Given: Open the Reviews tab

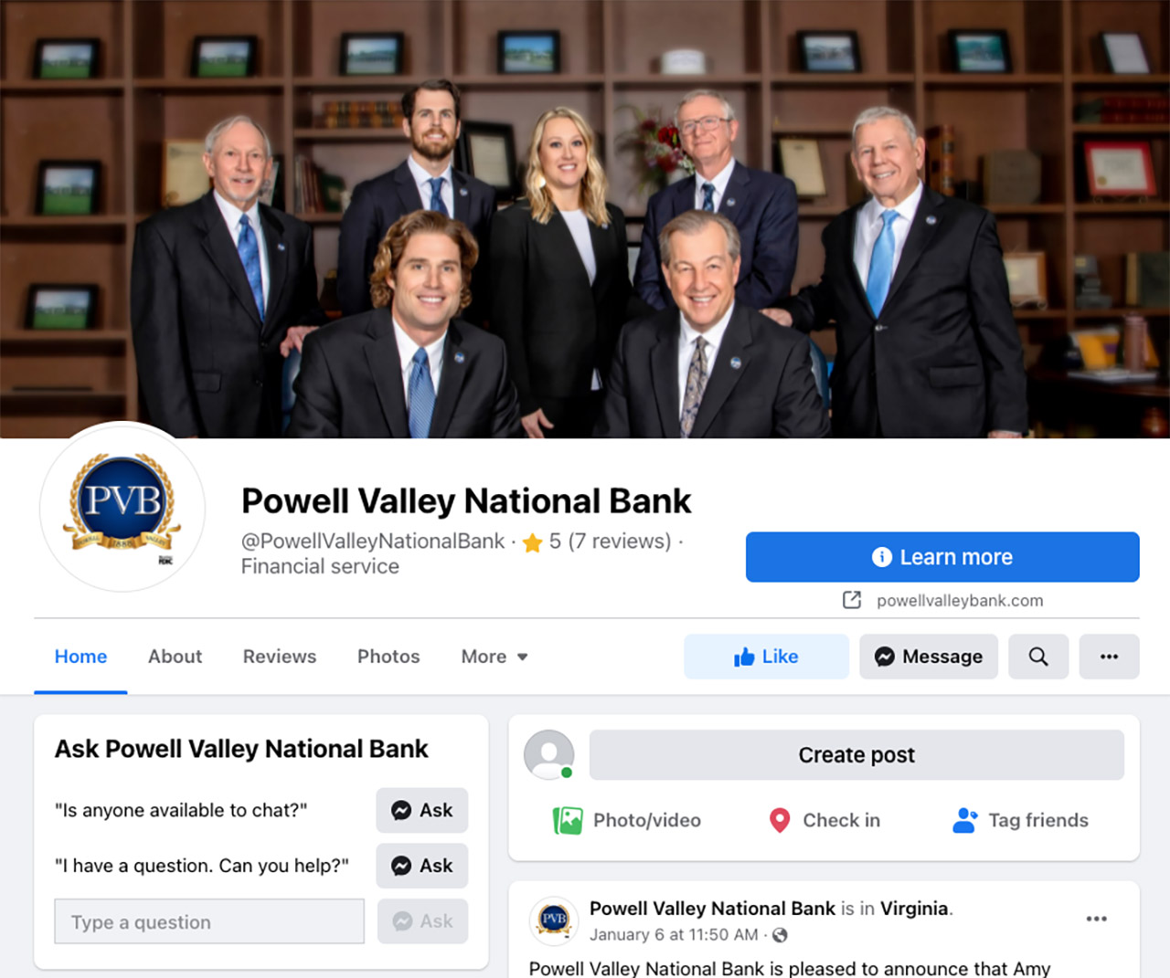Looking at the screenshot, I should [280, 657].
